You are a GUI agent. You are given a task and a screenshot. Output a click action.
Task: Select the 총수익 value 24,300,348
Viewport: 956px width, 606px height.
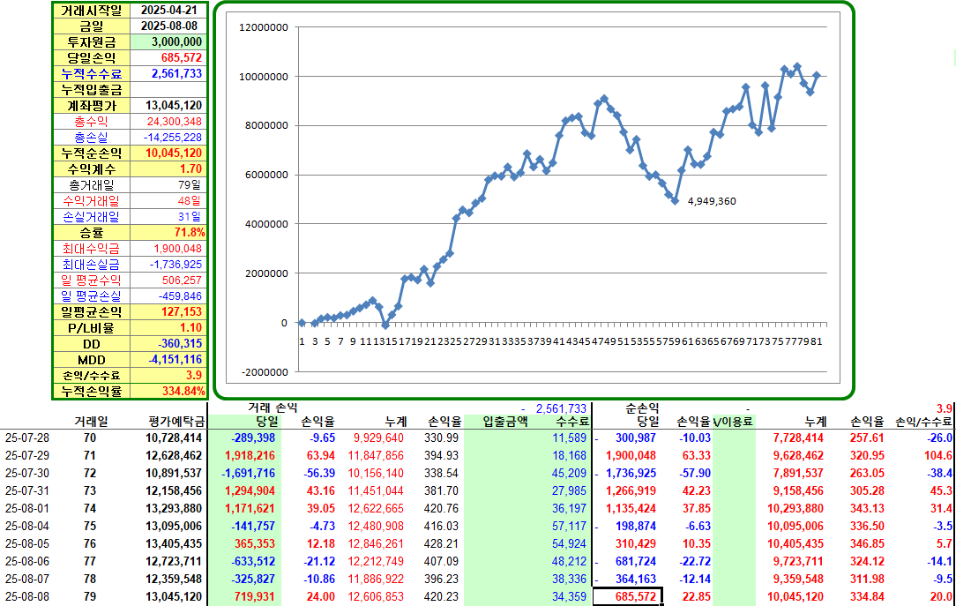click(x=168, y=122)
